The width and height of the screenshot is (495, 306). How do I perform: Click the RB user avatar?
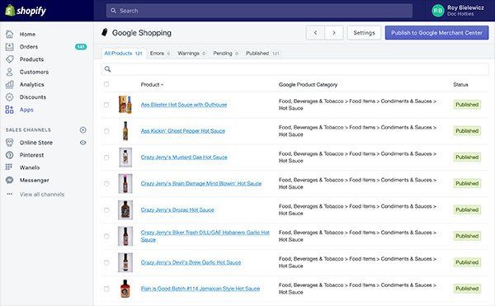pyautogui.click(x=438, y=11)
